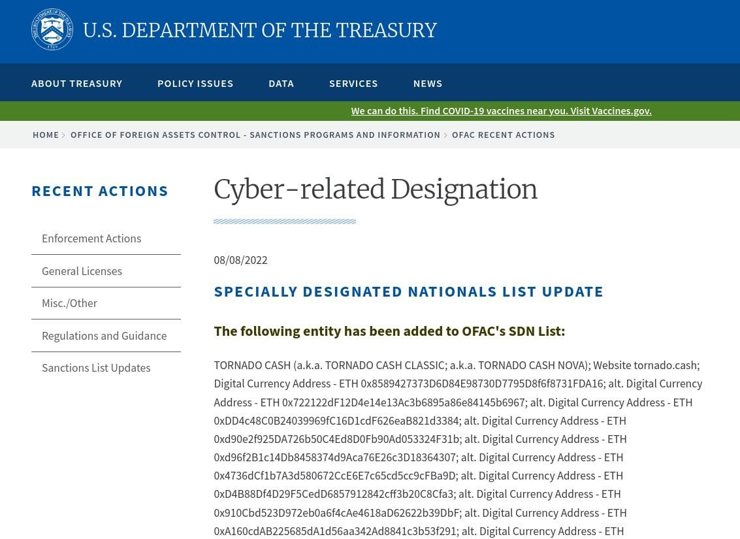Click the Specially Designated Nationals List Update heading
This screenshot has width=740, height=539.
(408, 291)
